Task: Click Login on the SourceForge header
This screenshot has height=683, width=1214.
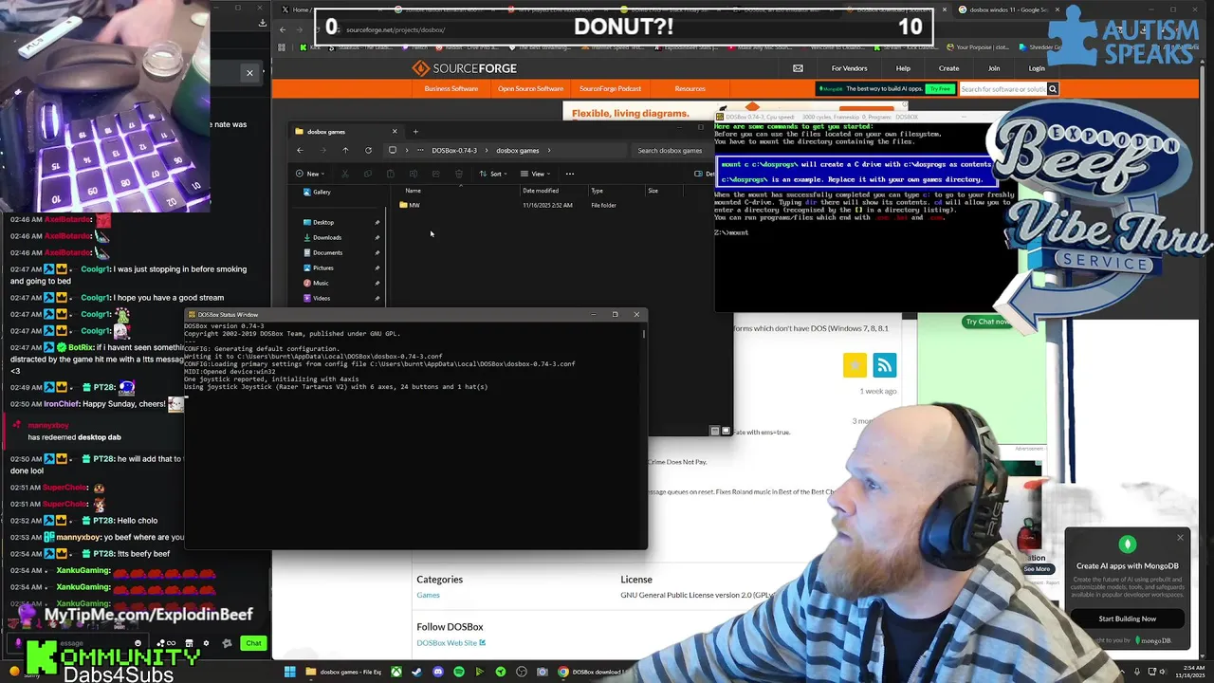Action: click(x=1037, y=68)
